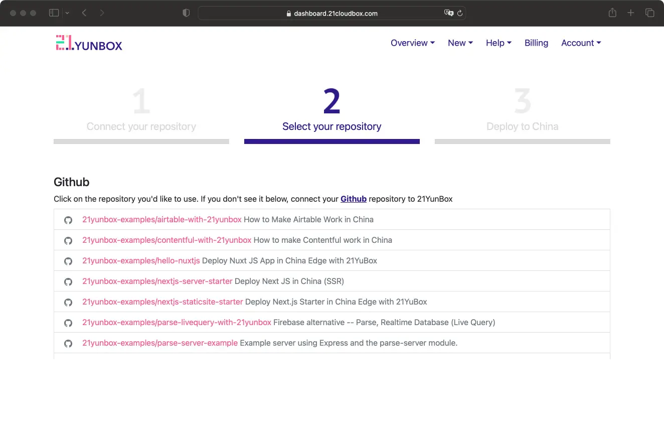Expand the Help dropdown menu
The width and height of the screenshot is (664, 439).
pyautogui.click(x=498, y=43)
